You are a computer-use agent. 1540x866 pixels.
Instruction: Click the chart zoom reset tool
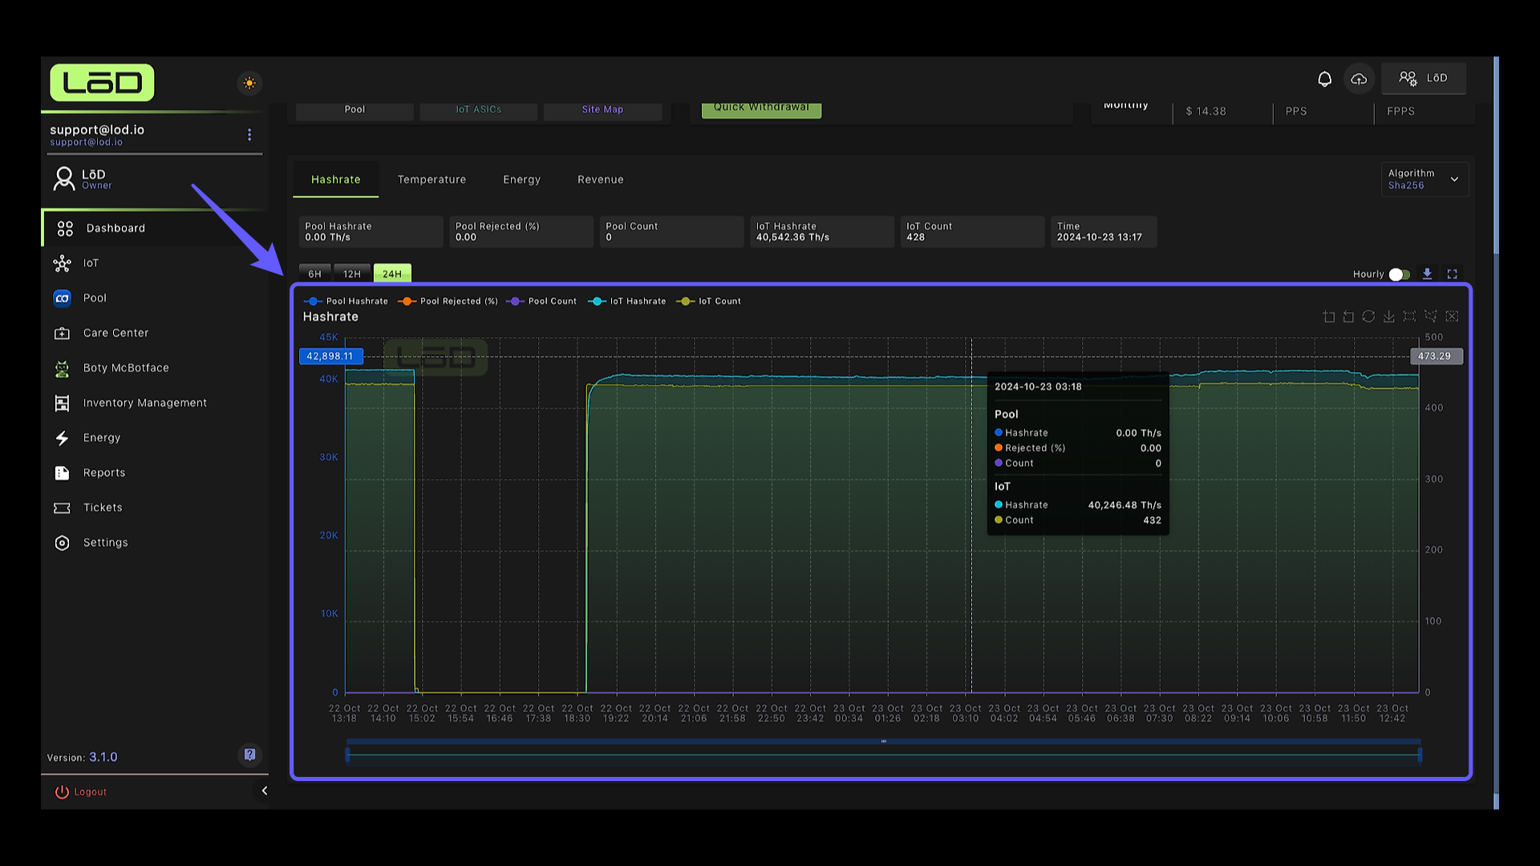(x=1348, y=317)
